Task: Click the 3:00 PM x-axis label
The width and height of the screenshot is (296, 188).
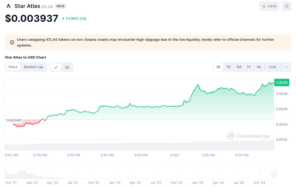Action: pyautogui.click(x=74, y=155)
